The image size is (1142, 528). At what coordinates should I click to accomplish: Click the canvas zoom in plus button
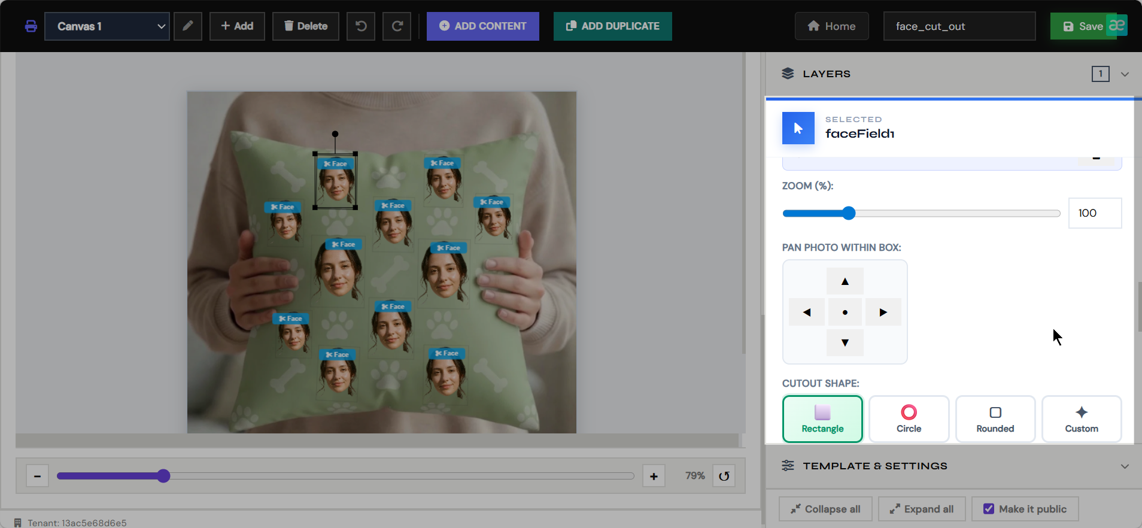tap(654, 477)
